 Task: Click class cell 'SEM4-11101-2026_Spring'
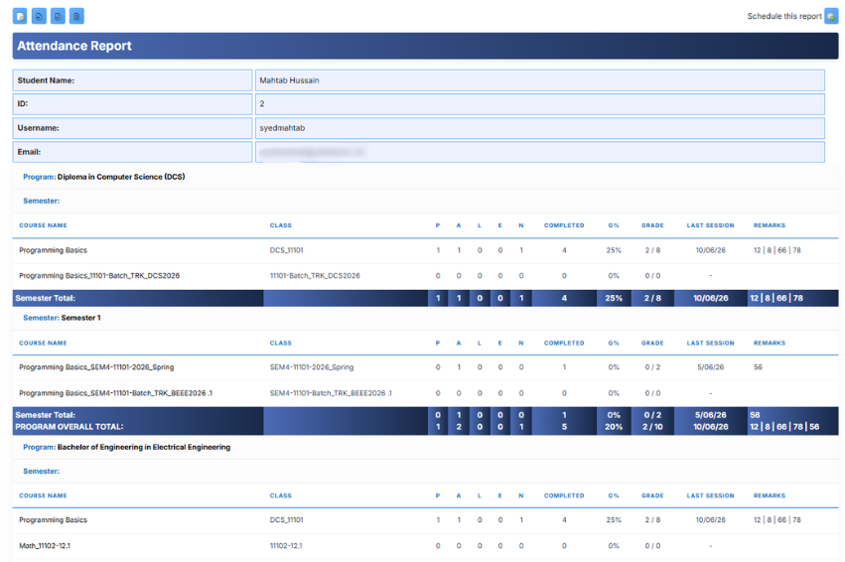312,367
